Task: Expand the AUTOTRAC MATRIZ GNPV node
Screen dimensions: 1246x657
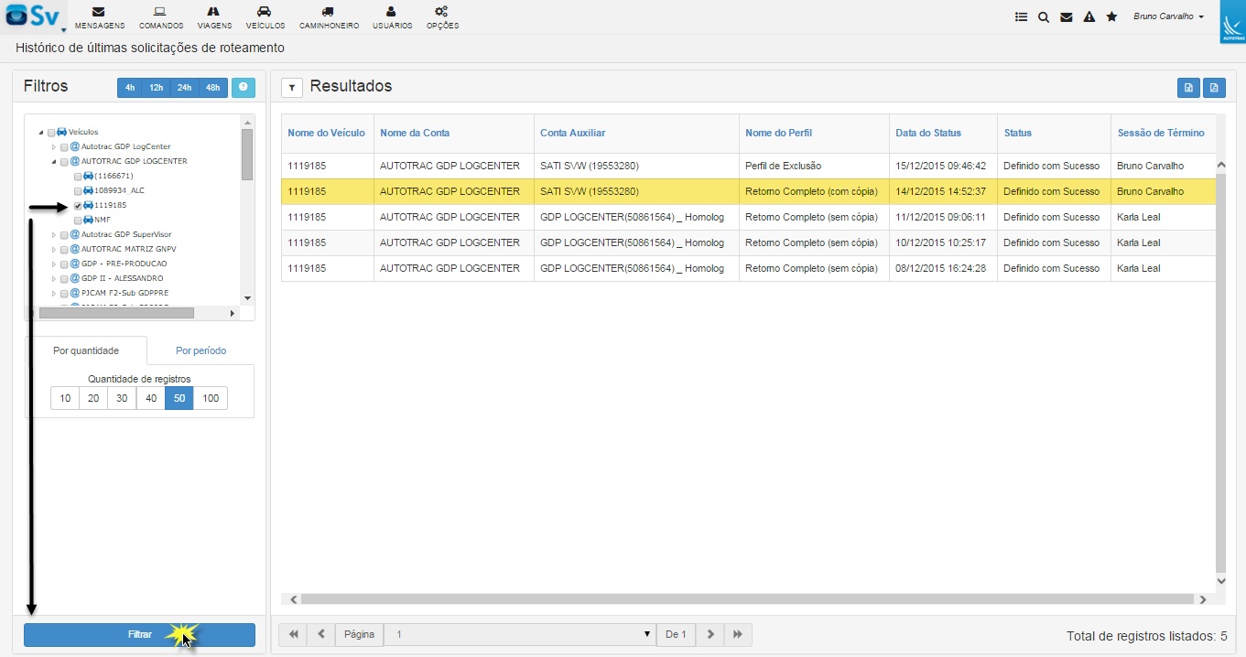Action: click(x=54, y=250)
